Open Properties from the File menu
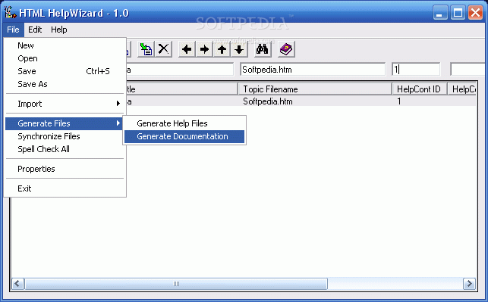 coord(65,169)
